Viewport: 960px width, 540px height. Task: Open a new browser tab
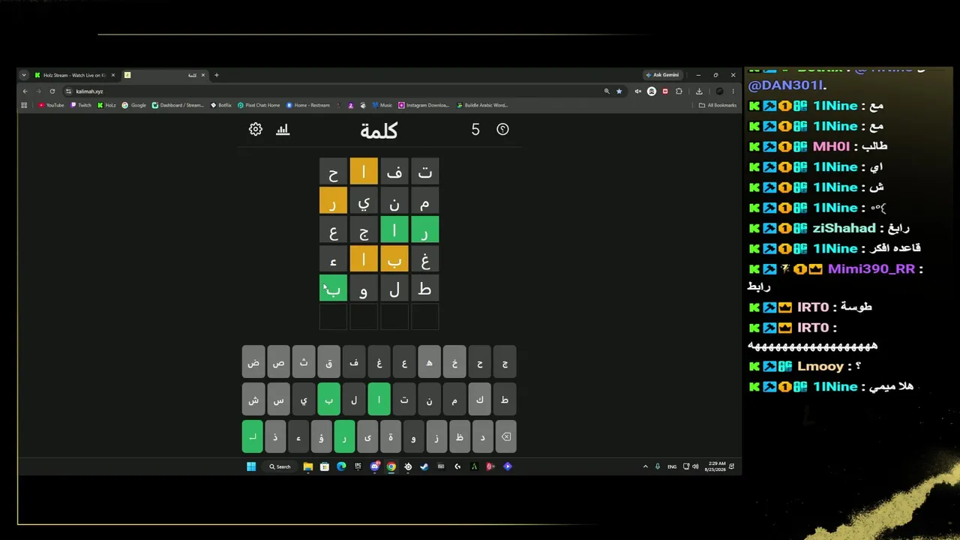point(217,75)
